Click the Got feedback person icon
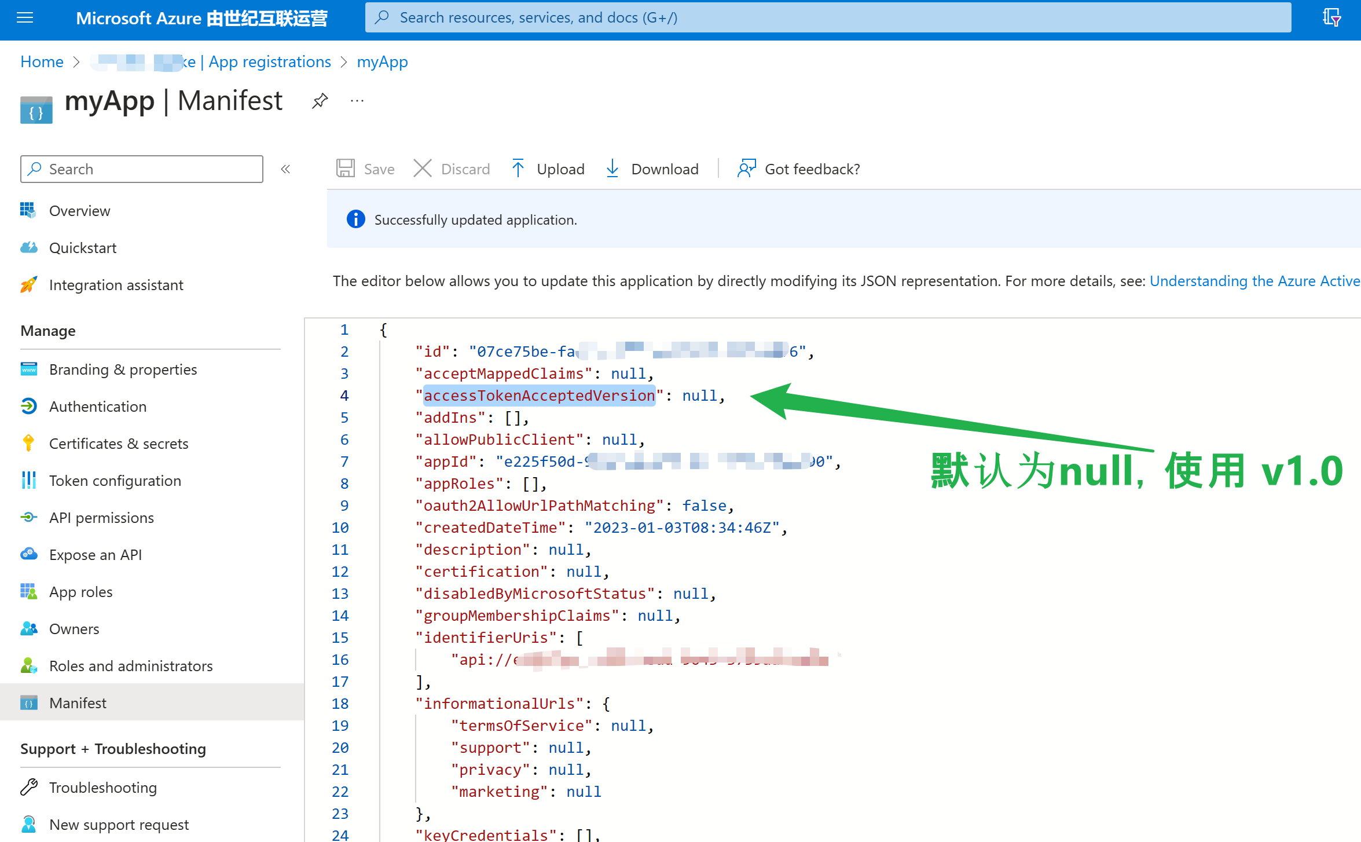Viewport: 1361px width, 842px height. (746, 169)
